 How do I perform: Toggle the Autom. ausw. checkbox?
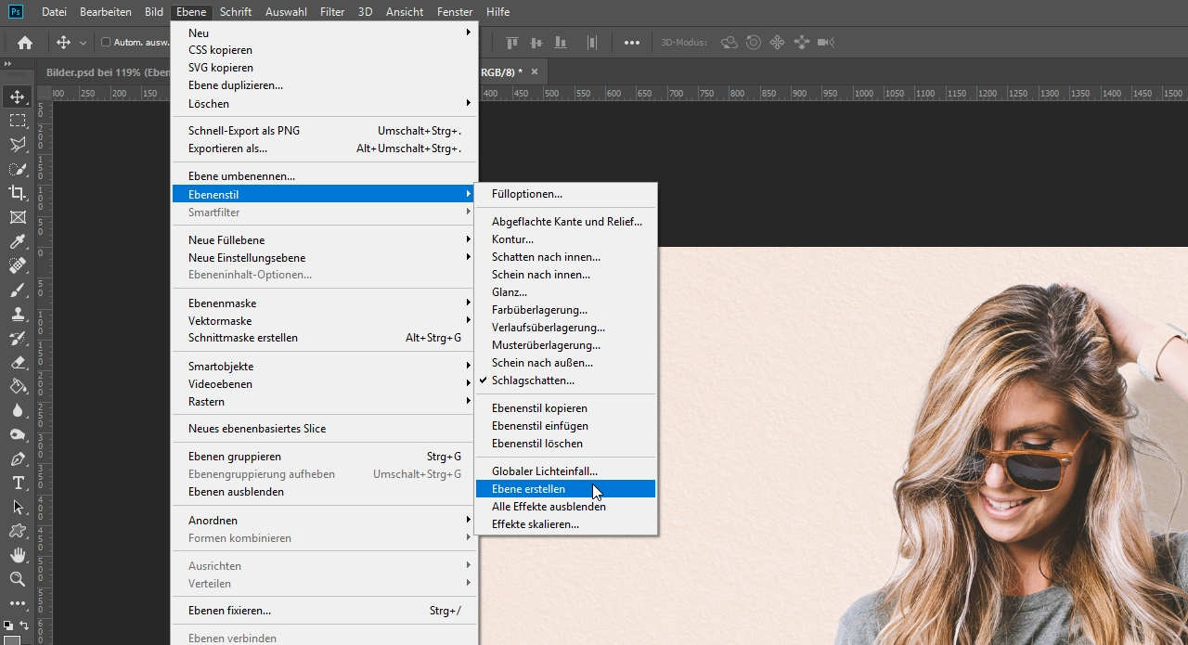pyautogui.click(x=106, y=43)
